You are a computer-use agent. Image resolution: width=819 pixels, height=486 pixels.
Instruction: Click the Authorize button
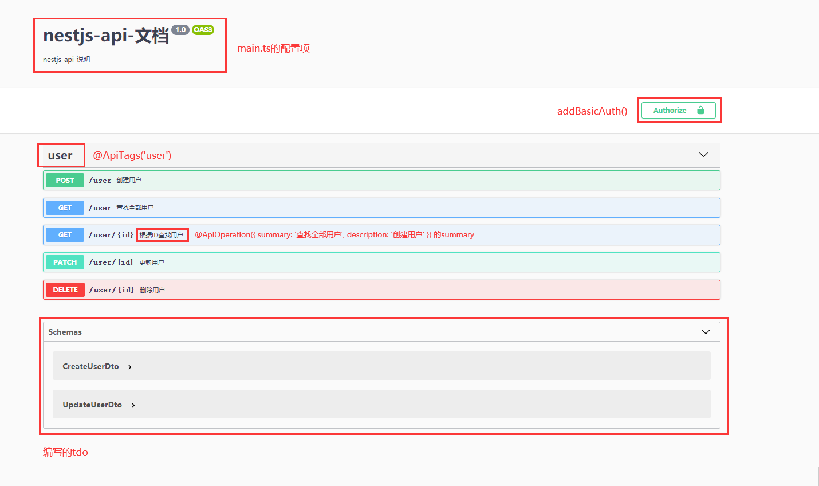678,110
